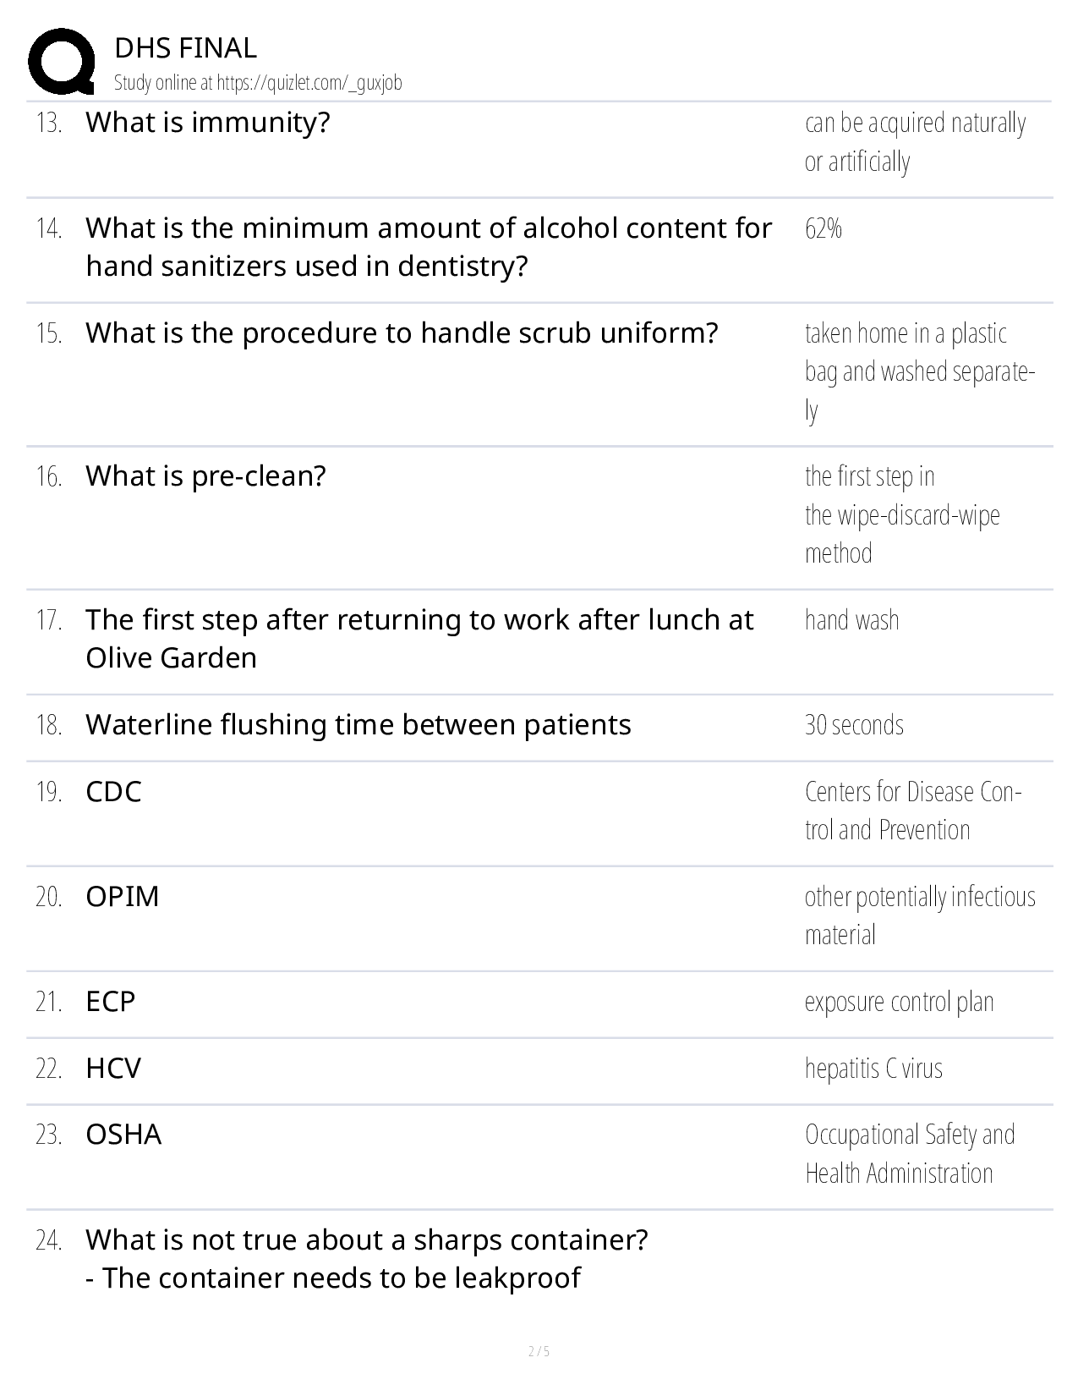Select the OPIM term
1078x1396 pixels.
pyautogui.click(x=123, y=897)
